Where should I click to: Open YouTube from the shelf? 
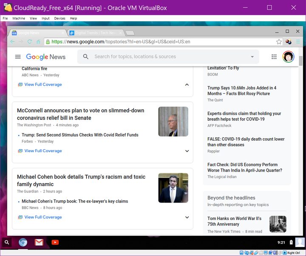pos(55,242)
